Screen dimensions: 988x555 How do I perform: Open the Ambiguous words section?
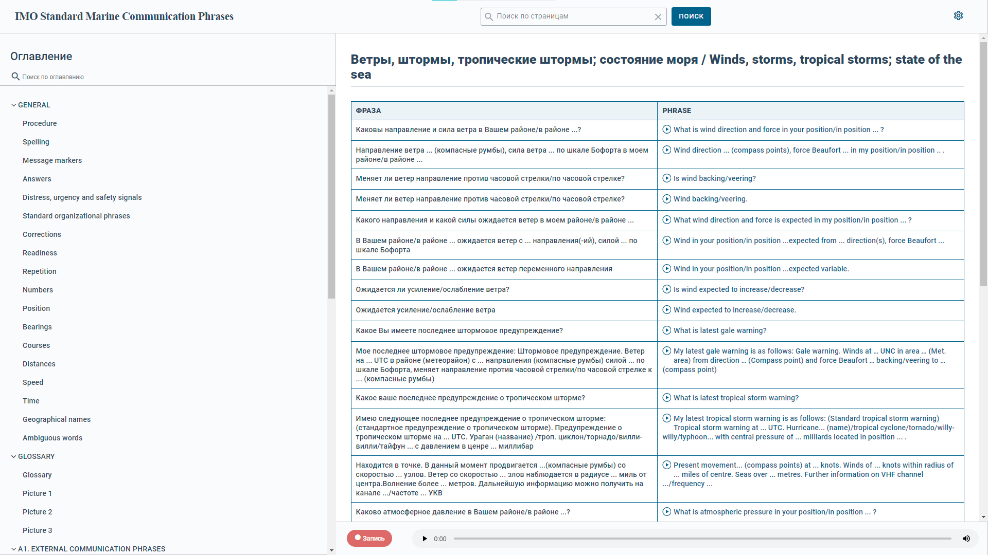[x=52, y=438]
